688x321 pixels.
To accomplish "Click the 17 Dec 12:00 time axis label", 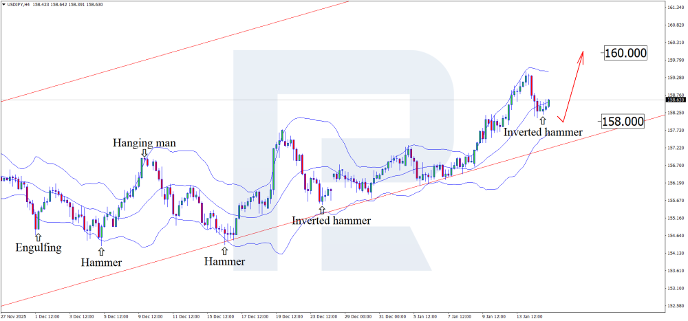I will [x=255, y=317].
